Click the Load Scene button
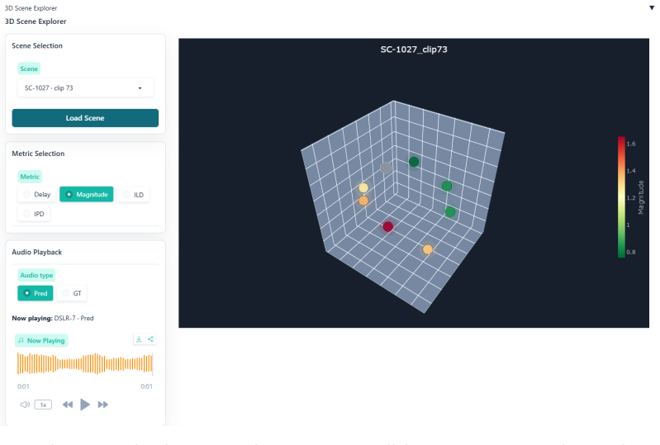The image size is (660, 445). coord(85,118)
